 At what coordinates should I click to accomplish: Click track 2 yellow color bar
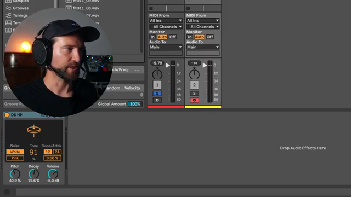[203, 107]
